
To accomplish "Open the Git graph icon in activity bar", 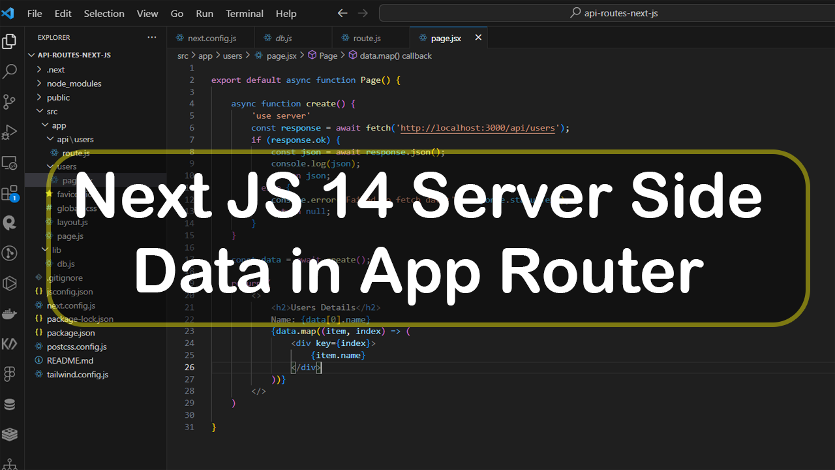I will click(x=10, y=253).
